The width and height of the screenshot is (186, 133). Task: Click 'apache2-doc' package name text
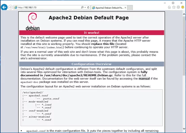[x=29, y=82]
